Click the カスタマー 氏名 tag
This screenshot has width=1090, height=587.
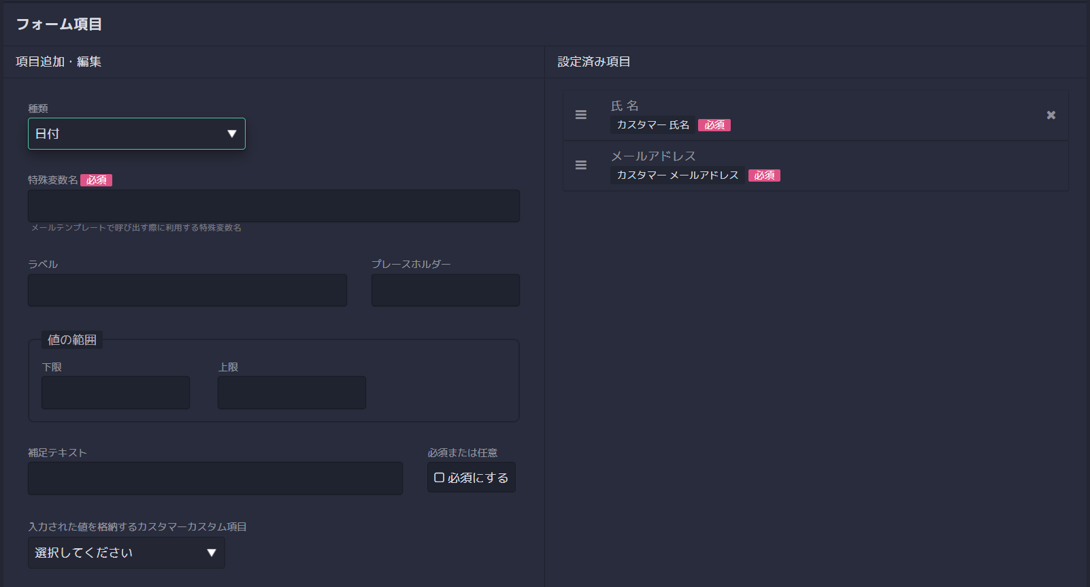(x=653, y=125)
